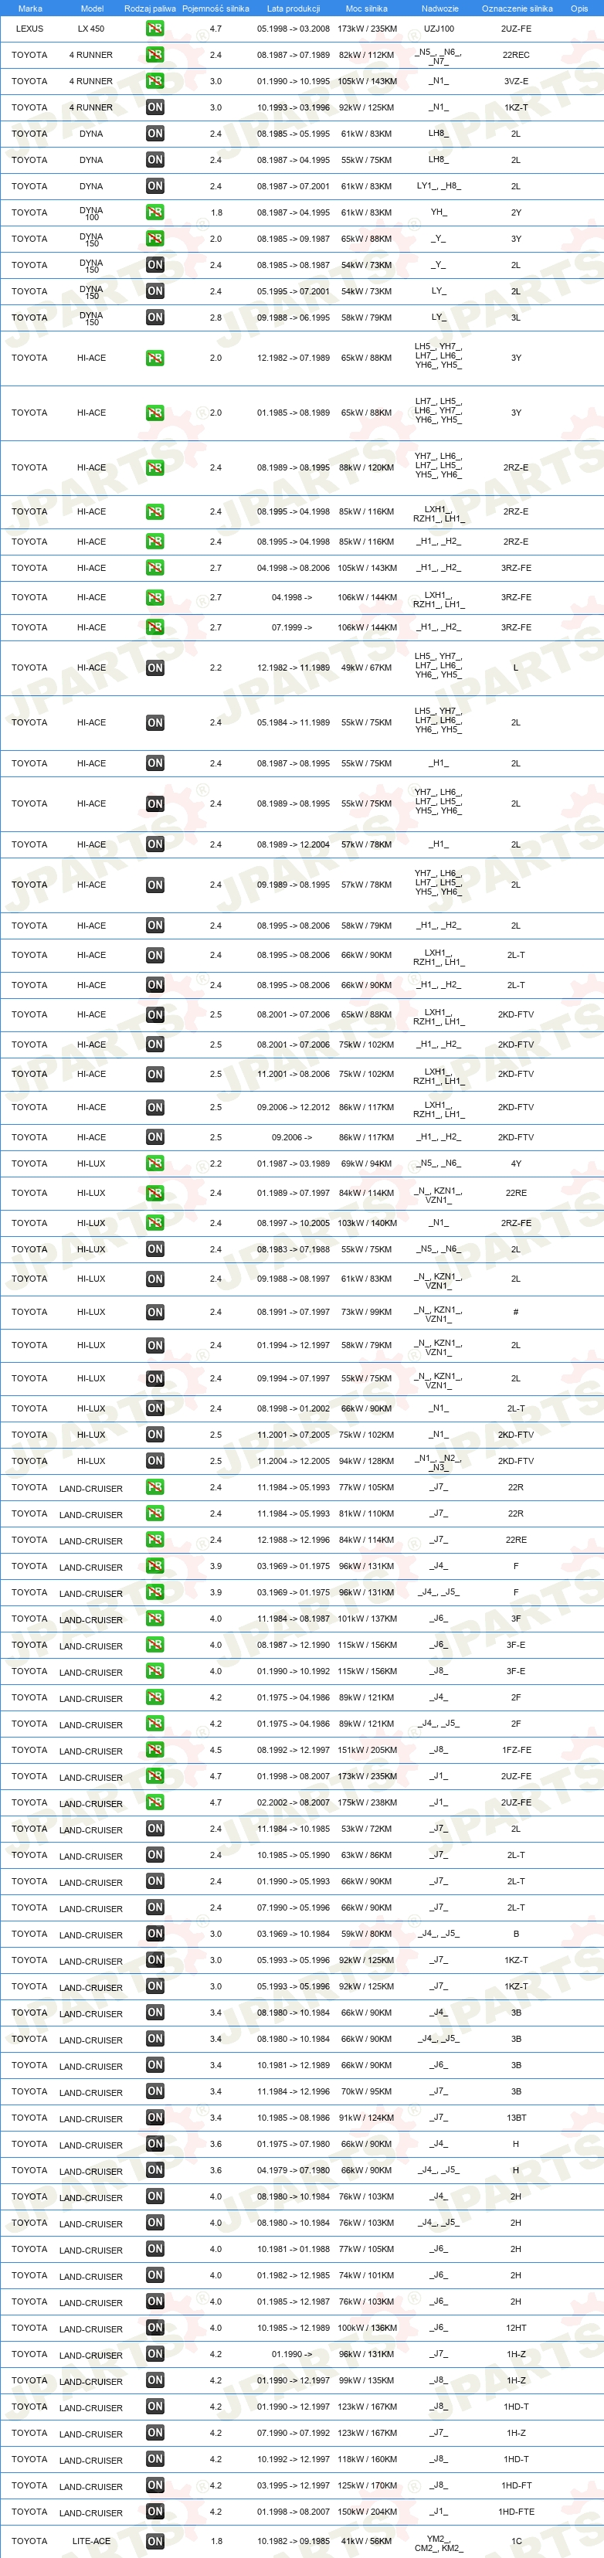The image size is (604, 2558).
Task: Click diesel icon in LAND-CRUISER 1HD-FTE row
Action: (155, 2512)
